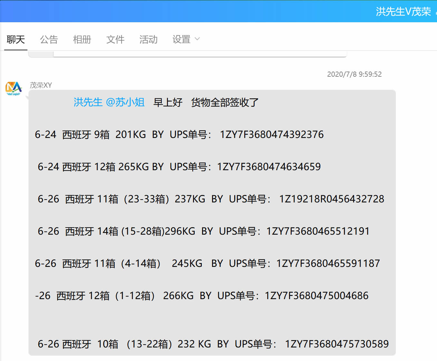Screen dimensions: 437x361
Task: Click the text 货物全部签收了
Action: tap(225, 102)
